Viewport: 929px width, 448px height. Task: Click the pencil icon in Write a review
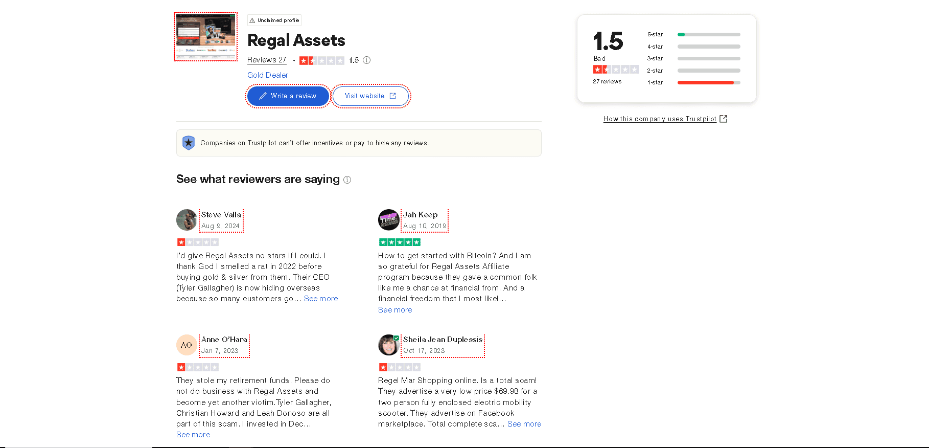263,96
